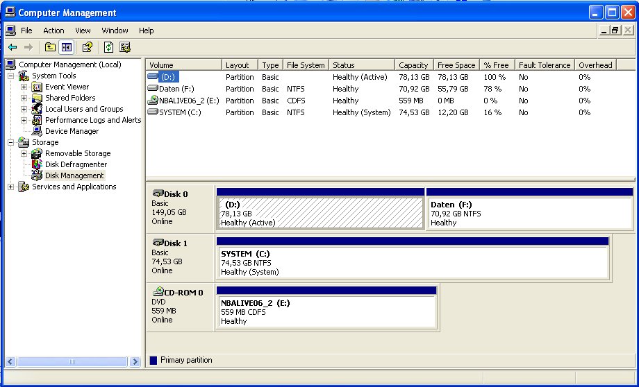Collapse the Storage tree node
This screenshot has height=387, width=639.
pos(11,142)
